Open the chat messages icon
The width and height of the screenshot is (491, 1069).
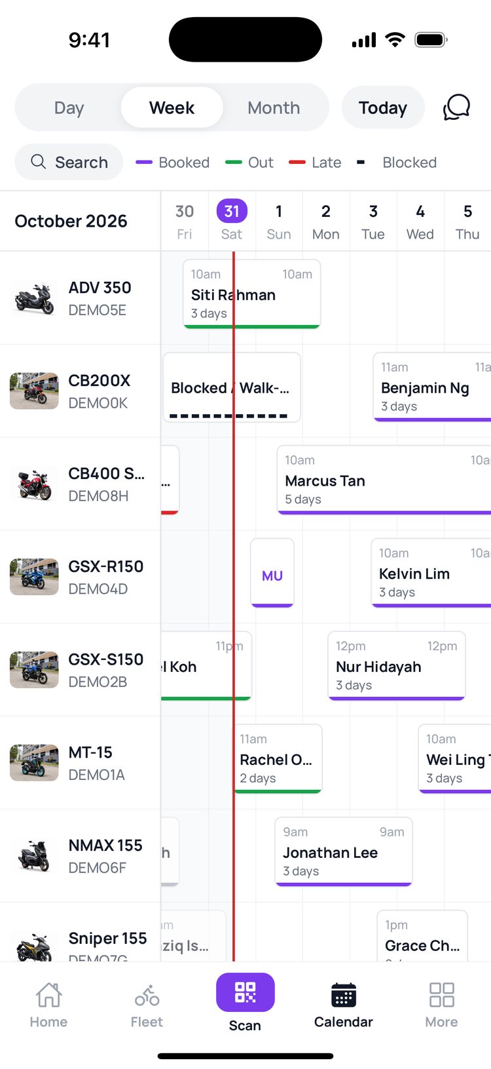(456, 107)
